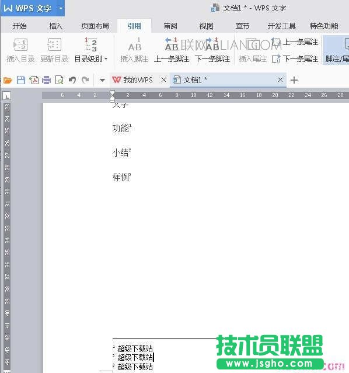Switch to the 插入 ribbon tab

(x=56, y=26)
